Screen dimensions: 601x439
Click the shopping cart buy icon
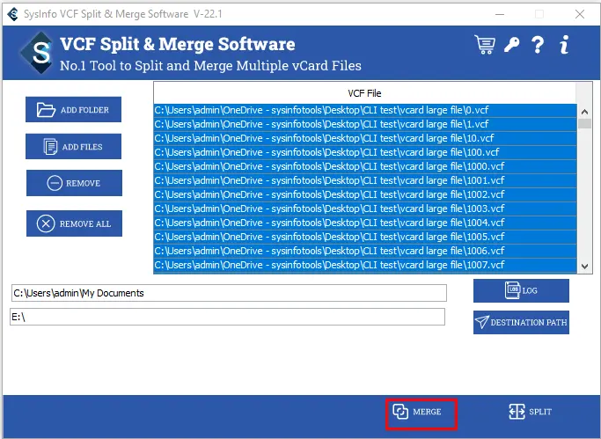point(484,45)
